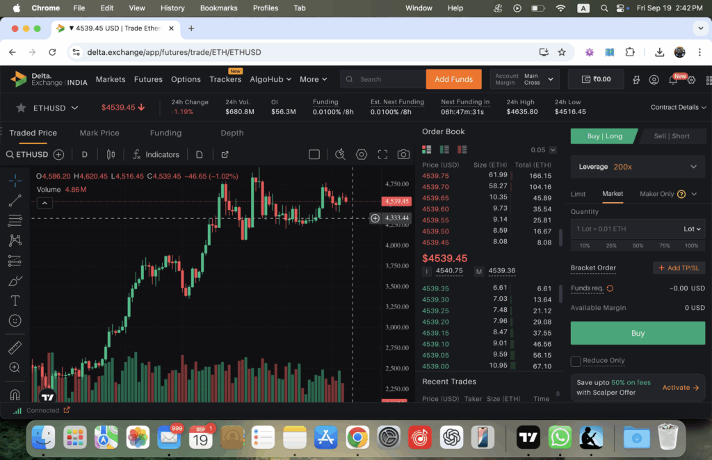Focus the Quantity input field
This screenshot has width=712, height=460.
(626, 229)
